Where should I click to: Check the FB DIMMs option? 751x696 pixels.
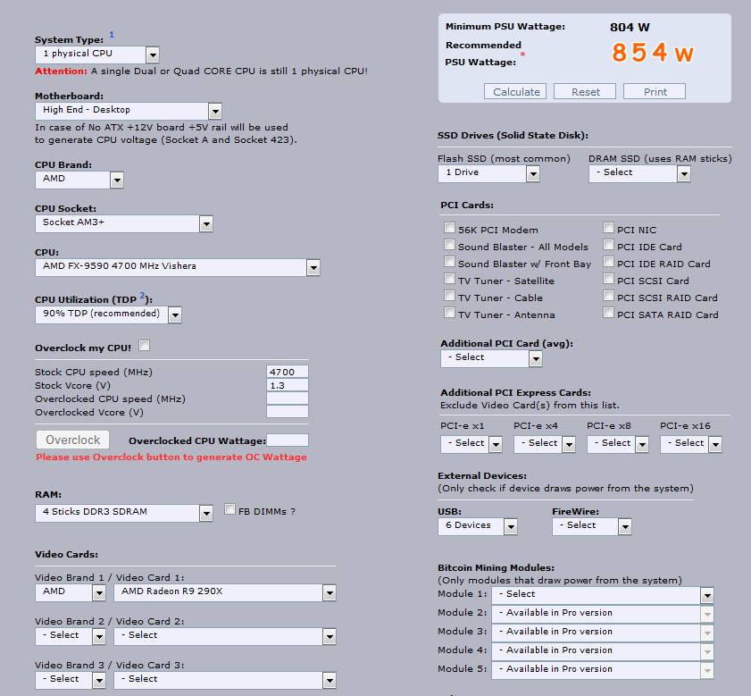(x=229, y=509)
